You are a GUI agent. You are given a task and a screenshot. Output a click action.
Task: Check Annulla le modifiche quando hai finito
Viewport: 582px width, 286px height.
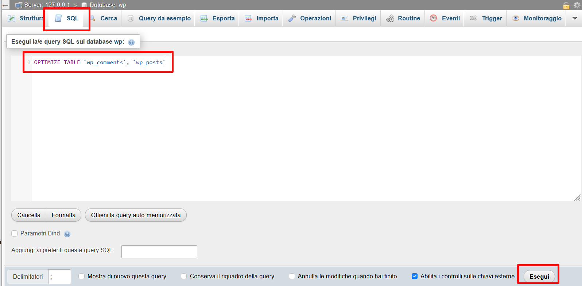pyautogui.click(x=292, y=276)
